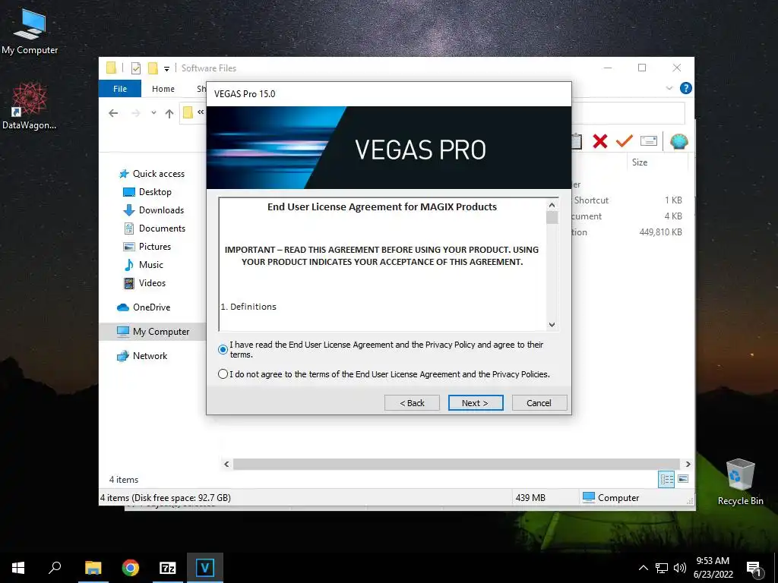Go back in Explorer navigation
This screenshot has width=778, height=583.
[x=114, y=114]
